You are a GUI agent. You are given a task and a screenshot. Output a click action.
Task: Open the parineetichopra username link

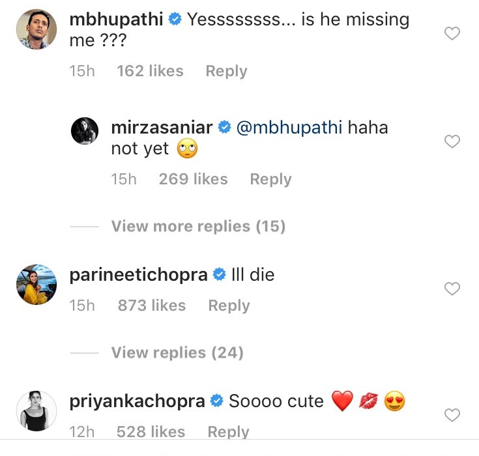click(138, 275)
